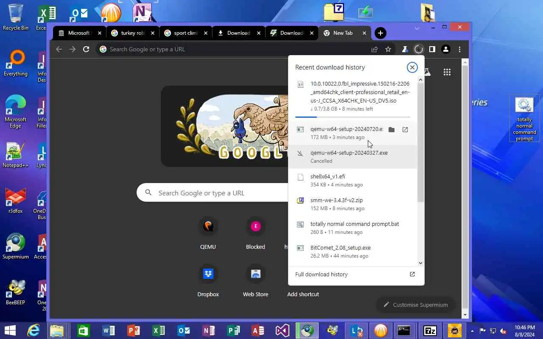This screenshot has width=543, height=339.
Task: Select Everything desktop shortcut
Action: 16,63
